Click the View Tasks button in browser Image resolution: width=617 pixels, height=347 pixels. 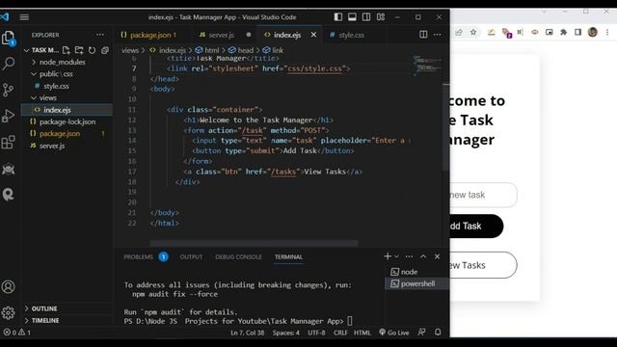pyautogui.click(x=483, y=265)
